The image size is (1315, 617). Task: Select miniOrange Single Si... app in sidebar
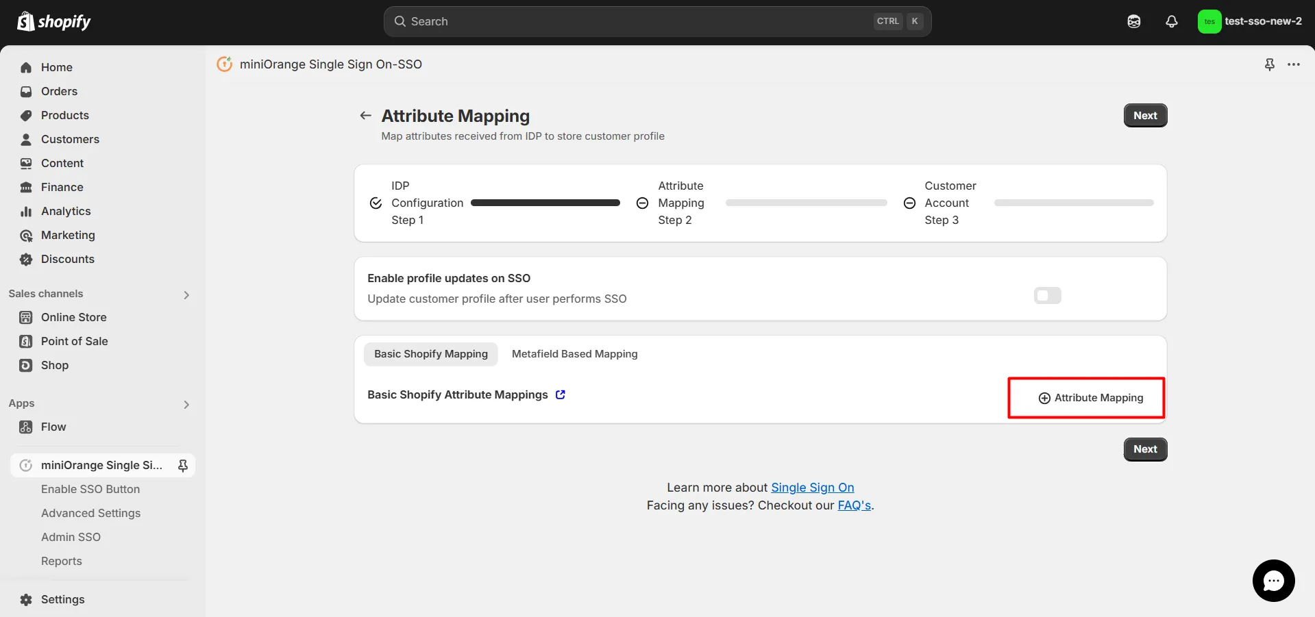point(103,466)
